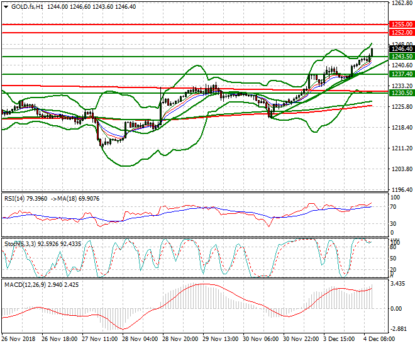Click the 27 Nov 11:00 time axis label
The height and width of the screenshot is (346, 415).
[x=100, y=339]
